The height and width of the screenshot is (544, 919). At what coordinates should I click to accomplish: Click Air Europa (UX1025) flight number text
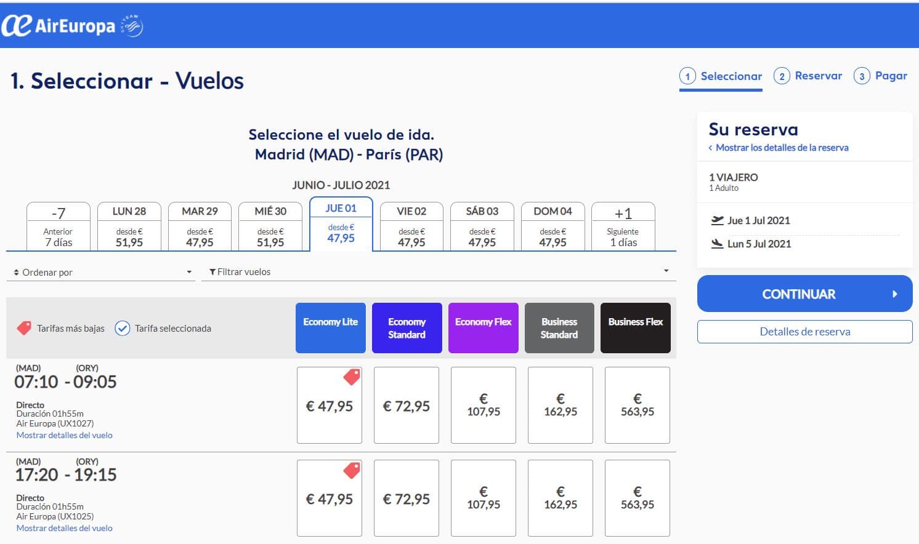[x=55, y=516]
